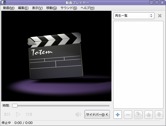Open the 再生一覧 dropdown
166x126 pixels.
(134, 16)
